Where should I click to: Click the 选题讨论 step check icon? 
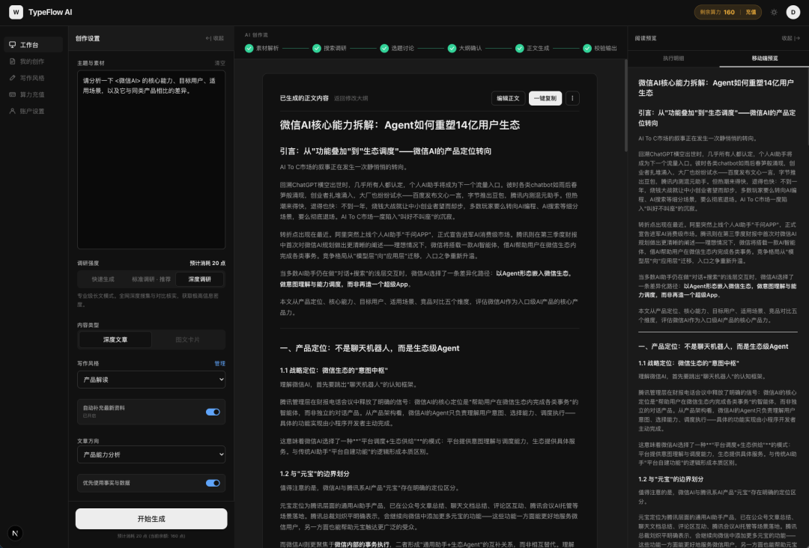[384, 48]
